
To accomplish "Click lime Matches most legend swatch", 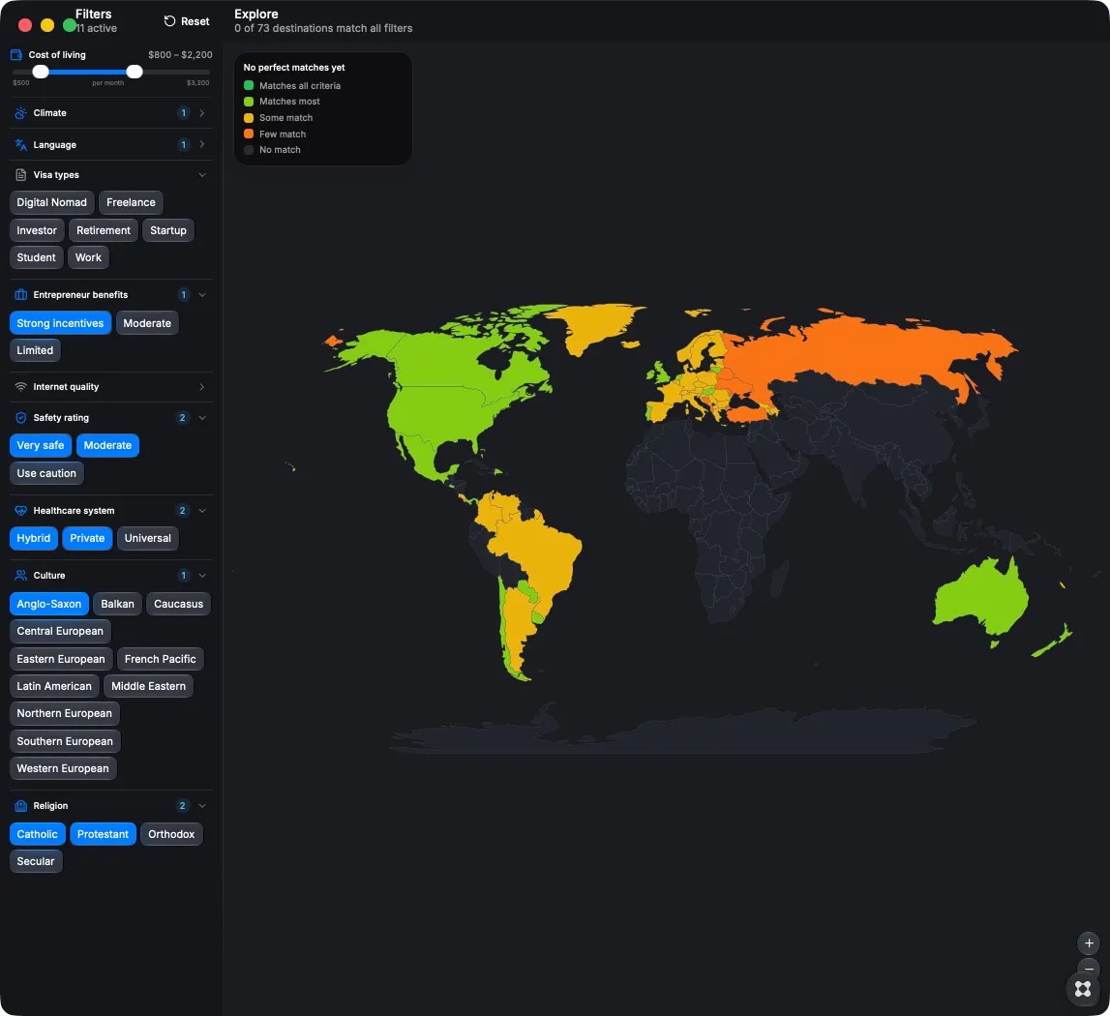I will (x=249, y=102).
